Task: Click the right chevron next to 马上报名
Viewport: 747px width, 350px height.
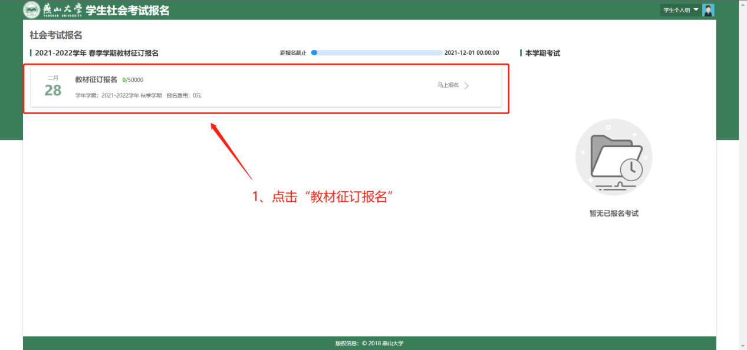Action: pos(466,86)
